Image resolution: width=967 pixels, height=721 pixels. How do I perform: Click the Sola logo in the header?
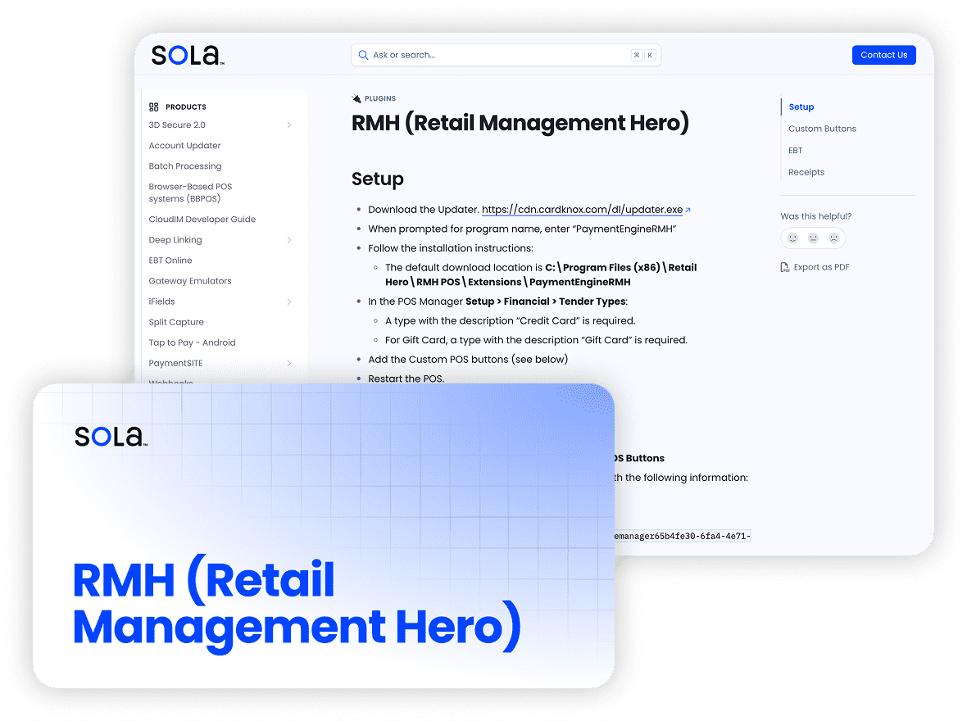(x=188, y=55)
